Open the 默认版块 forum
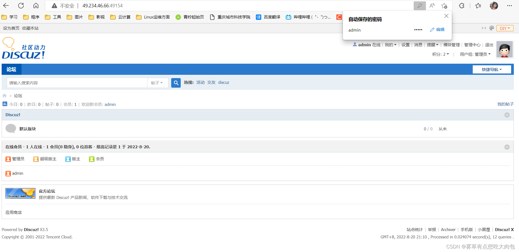This screenshot has width=519, height=252. [27, 129]
